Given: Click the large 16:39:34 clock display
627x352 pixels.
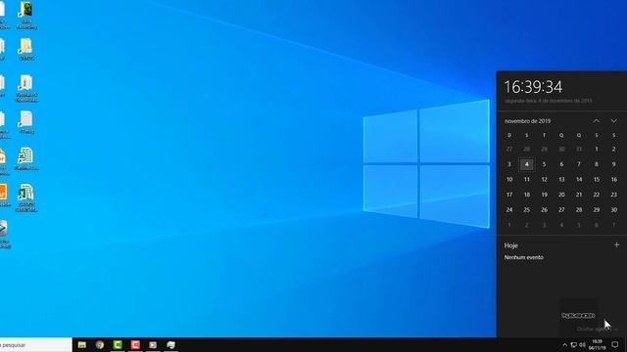Looking at the screenshot, I should coord(533,87).
